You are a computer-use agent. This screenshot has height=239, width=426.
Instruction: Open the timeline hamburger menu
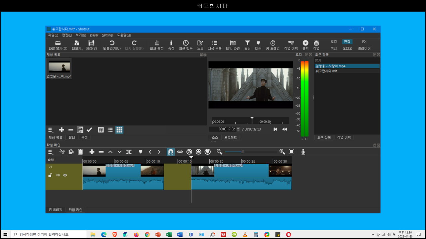pos(51,152)
